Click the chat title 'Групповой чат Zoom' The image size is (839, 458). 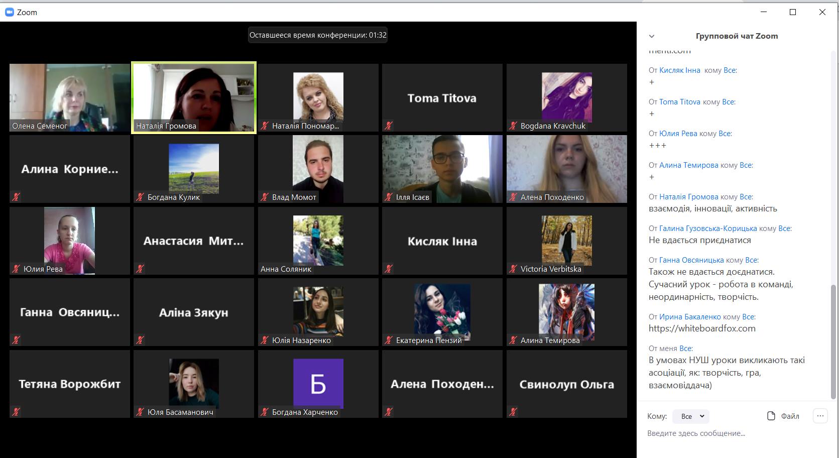tap(737, 36)
